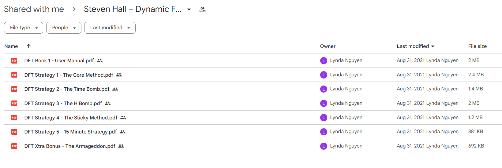Viewport: 502px width, 168px height.
Task: Select DFT Xtra Bonus - The Armageddon.pdf
Action: [70, 146]
